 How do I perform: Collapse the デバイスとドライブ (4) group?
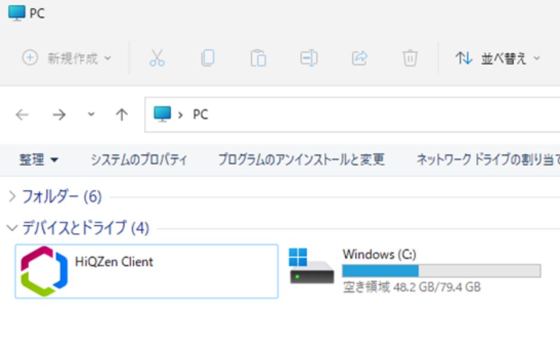tap(12, 227)
